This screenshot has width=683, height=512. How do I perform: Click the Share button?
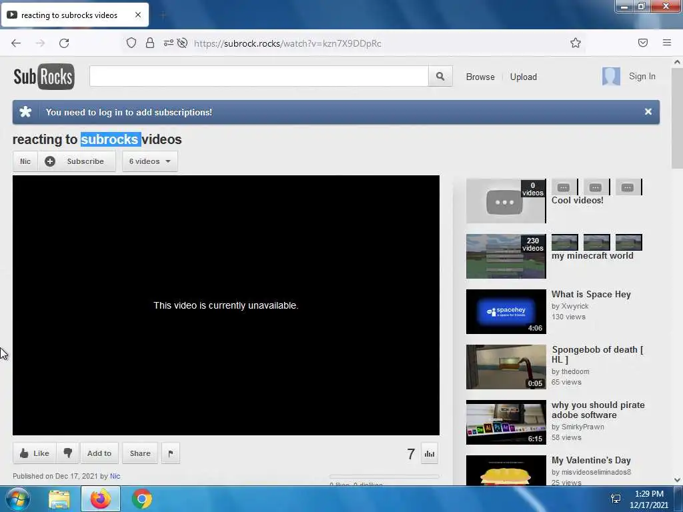(x=140, y=453)
